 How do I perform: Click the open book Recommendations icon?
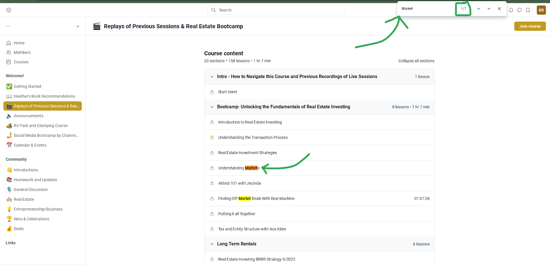click(x=9, y=96)
